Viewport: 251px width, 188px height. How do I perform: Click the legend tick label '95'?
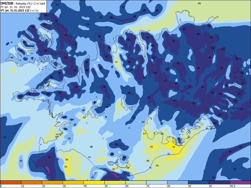tap(210, 186)
